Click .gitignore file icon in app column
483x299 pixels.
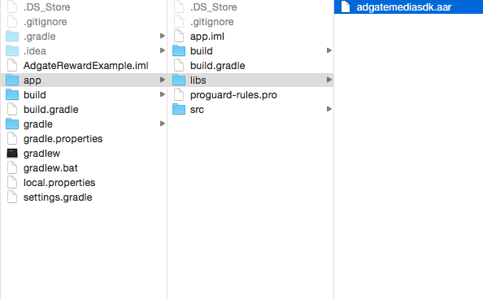[x=179, y=22]
